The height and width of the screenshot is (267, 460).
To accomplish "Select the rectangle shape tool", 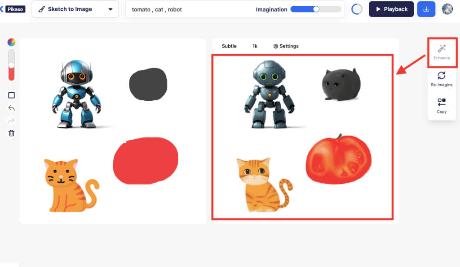I will (x=11, y=95).
